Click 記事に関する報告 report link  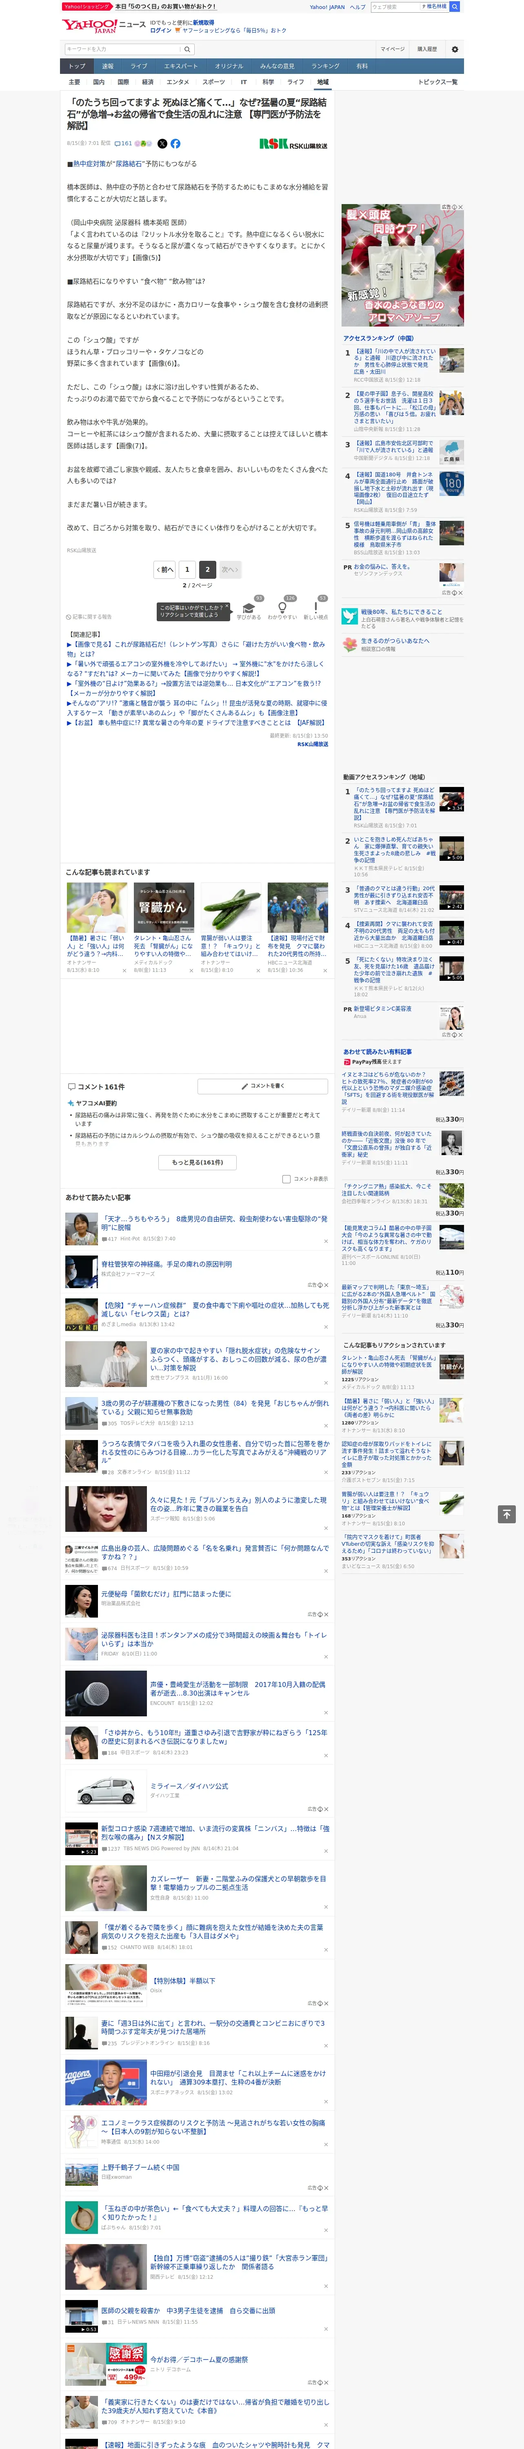[x=89, y=617]
